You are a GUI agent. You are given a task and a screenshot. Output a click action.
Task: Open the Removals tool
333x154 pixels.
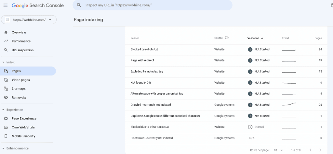[x=28, y=98]
